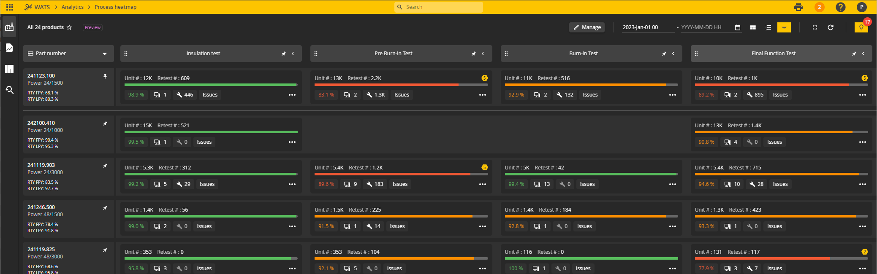Open the calendar date picker icon

pyautogui.click(x=737, y=27)
